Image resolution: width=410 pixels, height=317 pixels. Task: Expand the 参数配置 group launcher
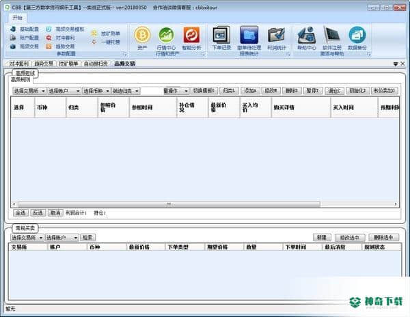coord(125,55)
